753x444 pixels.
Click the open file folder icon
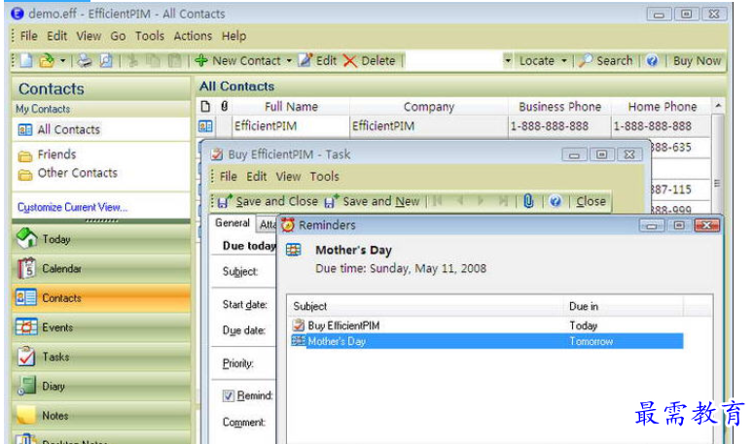pos(47,61)
